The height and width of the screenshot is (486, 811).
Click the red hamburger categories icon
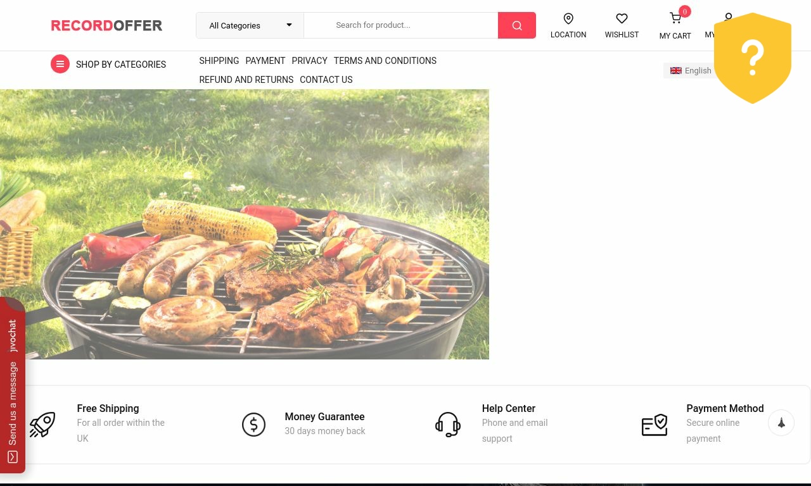(x=60, y=64)
